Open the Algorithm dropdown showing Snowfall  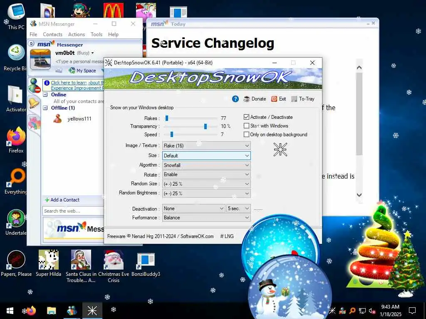click(x=206, y=165)
